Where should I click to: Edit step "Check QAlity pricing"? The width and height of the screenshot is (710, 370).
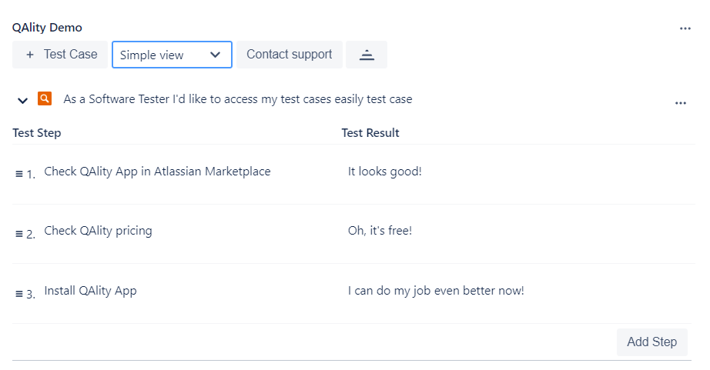point(98,231)
